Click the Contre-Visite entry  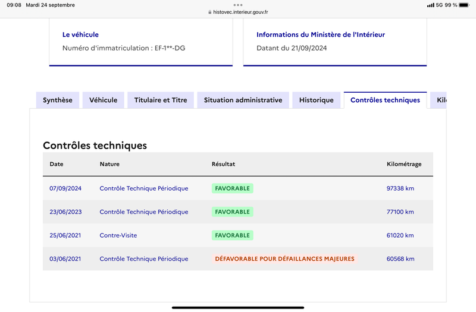tap(118, 235)
